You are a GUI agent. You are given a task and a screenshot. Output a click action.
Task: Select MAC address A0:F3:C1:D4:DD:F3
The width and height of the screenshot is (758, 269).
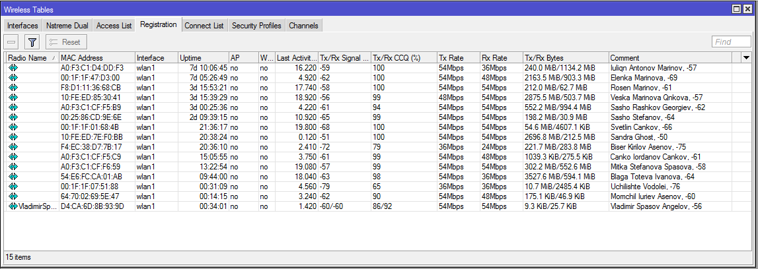(x=92, y=67)
